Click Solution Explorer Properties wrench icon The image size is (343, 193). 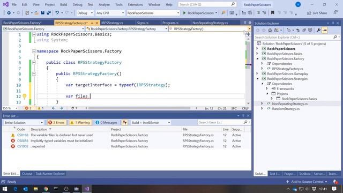tap(318, 30)
